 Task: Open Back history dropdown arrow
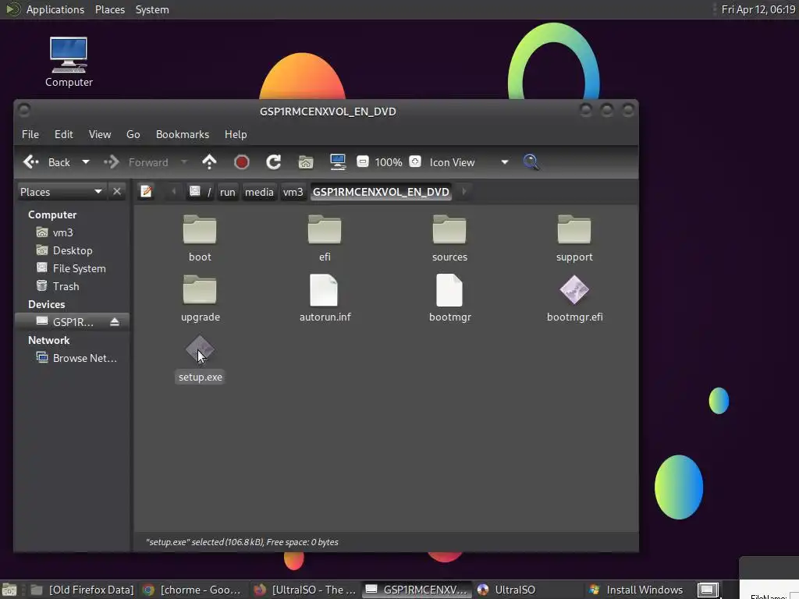click(86, 162)
